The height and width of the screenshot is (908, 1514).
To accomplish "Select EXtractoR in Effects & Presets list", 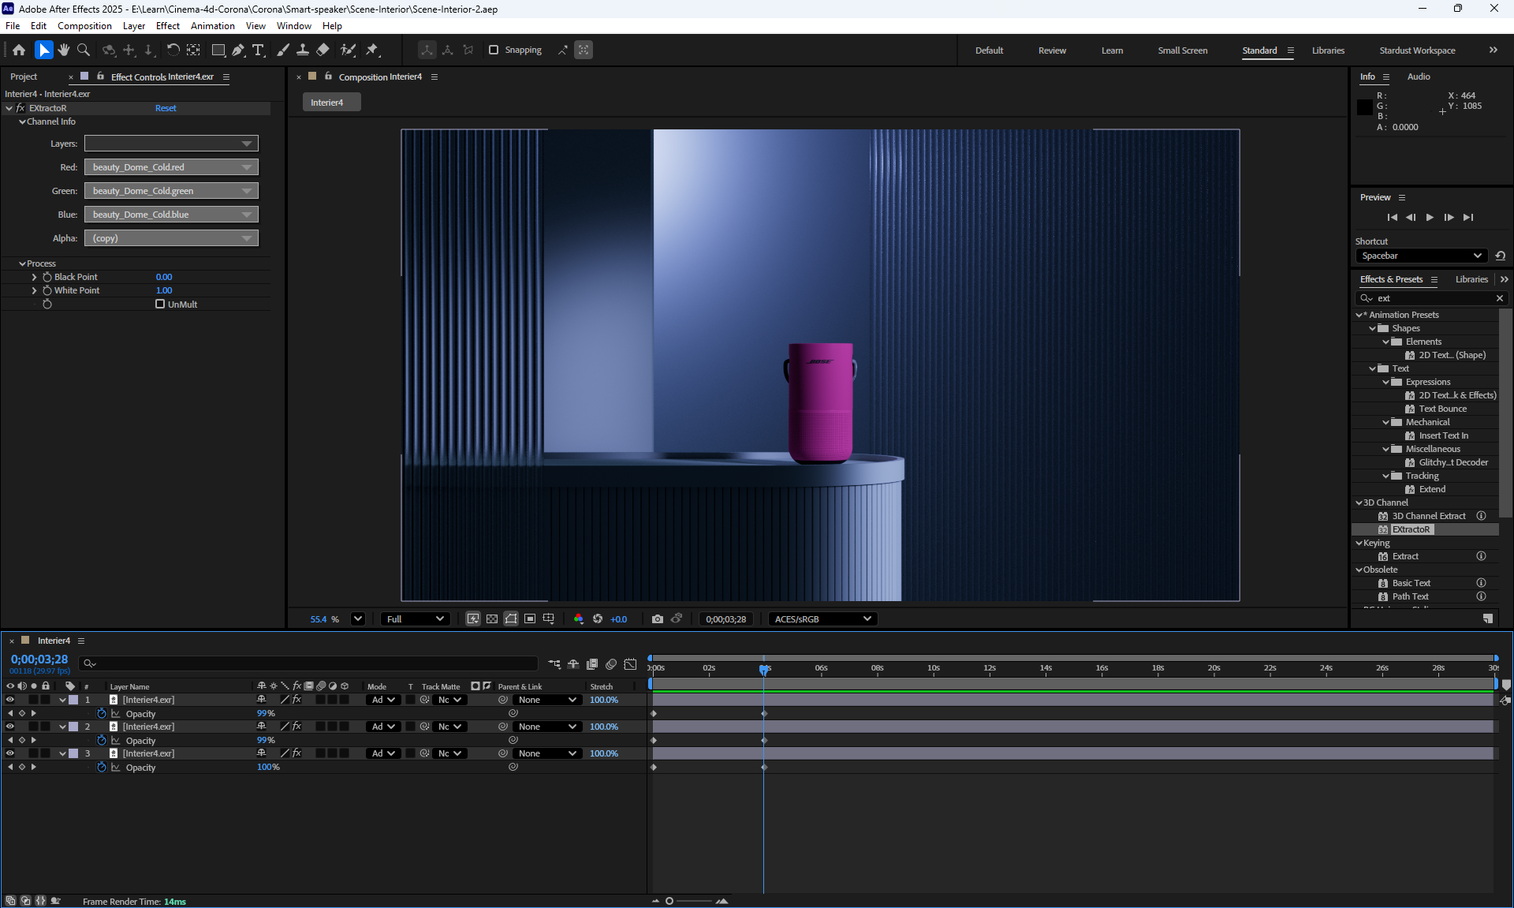I will pos(1411,529).
